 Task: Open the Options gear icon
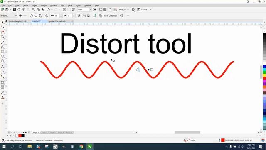pos(133,10)
